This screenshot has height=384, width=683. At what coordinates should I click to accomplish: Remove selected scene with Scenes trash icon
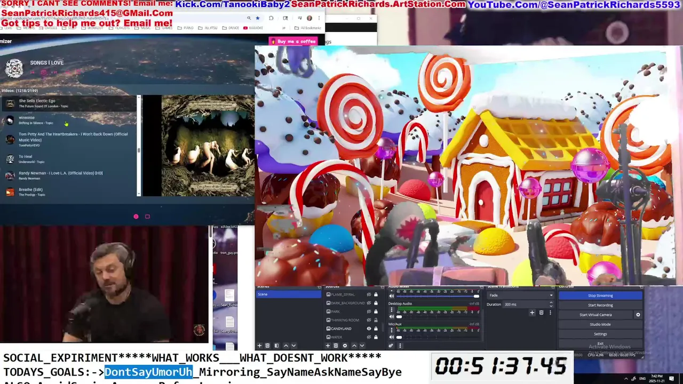click(x=267, y=346)
